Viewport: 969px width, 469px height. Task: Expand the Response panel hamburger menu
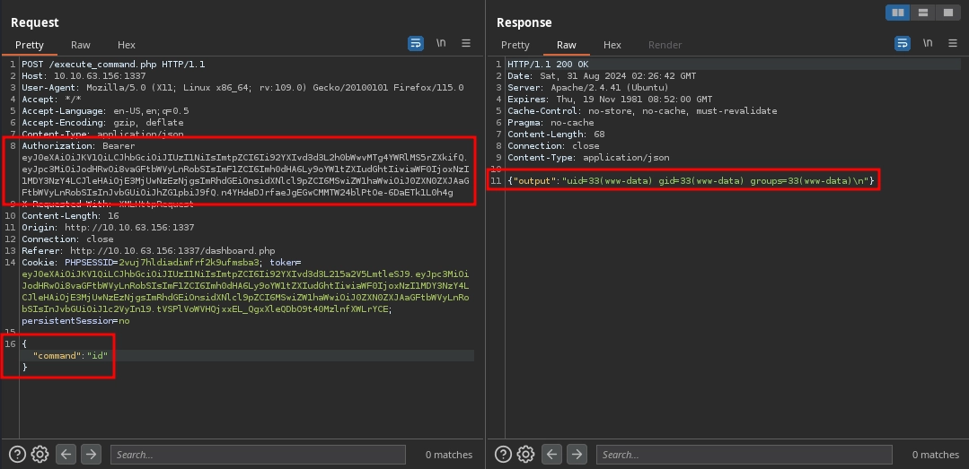(952, 43)
